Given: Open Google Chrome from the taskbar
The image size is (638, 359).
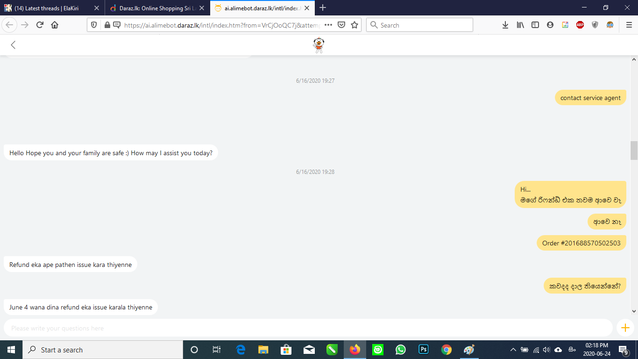Looking at the screenshot, I should 447,350.
